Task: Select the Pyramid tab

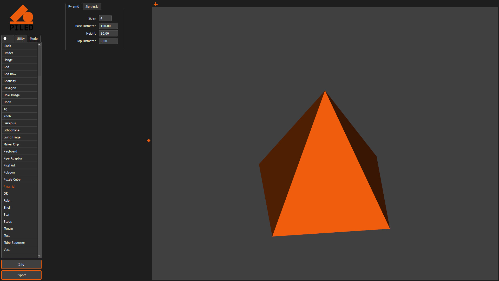Action: pos(74,6)
